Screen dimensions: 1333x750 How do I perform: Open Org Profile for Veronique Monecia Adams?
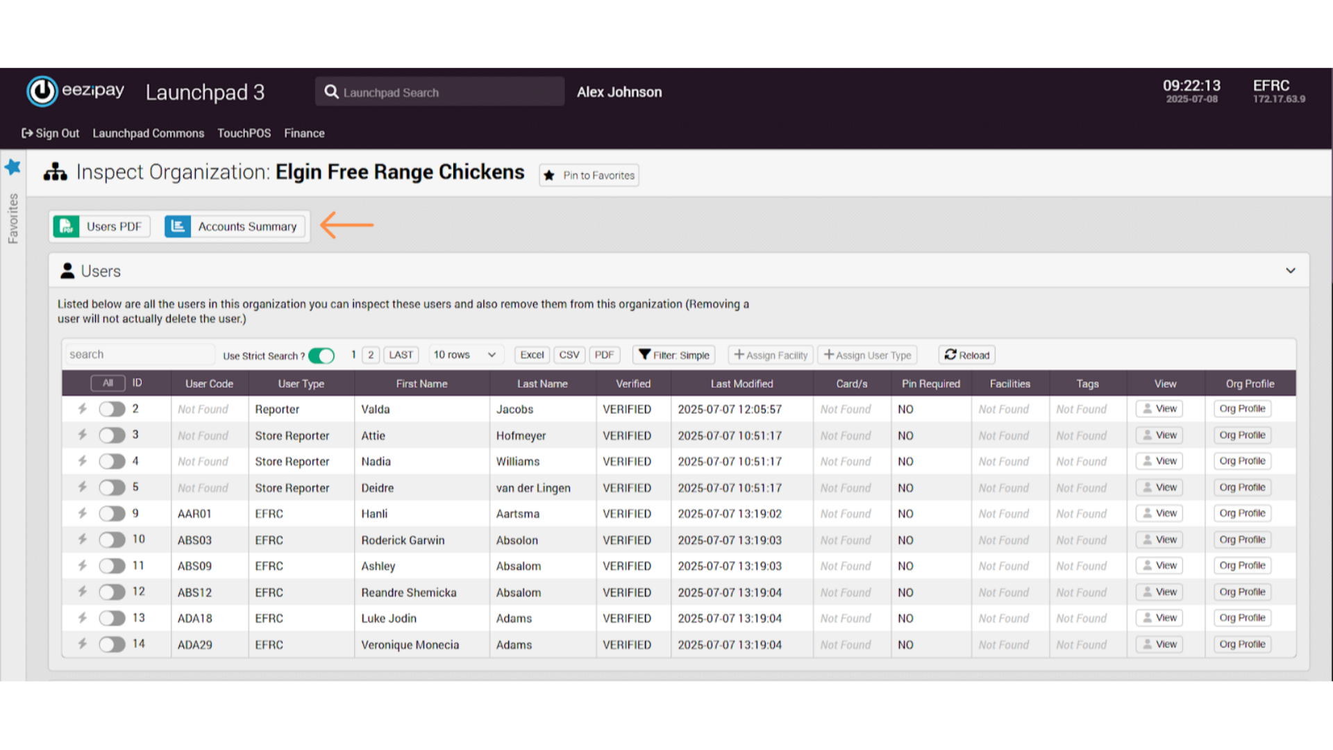[x=1242, y=644]
